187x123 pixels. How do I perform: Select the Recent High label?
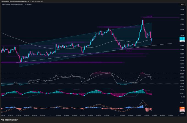click(x=150, y=16)
